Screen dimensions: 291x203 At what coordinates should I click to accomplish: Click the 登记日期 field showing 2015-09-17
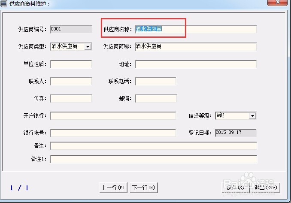point(236,133)
